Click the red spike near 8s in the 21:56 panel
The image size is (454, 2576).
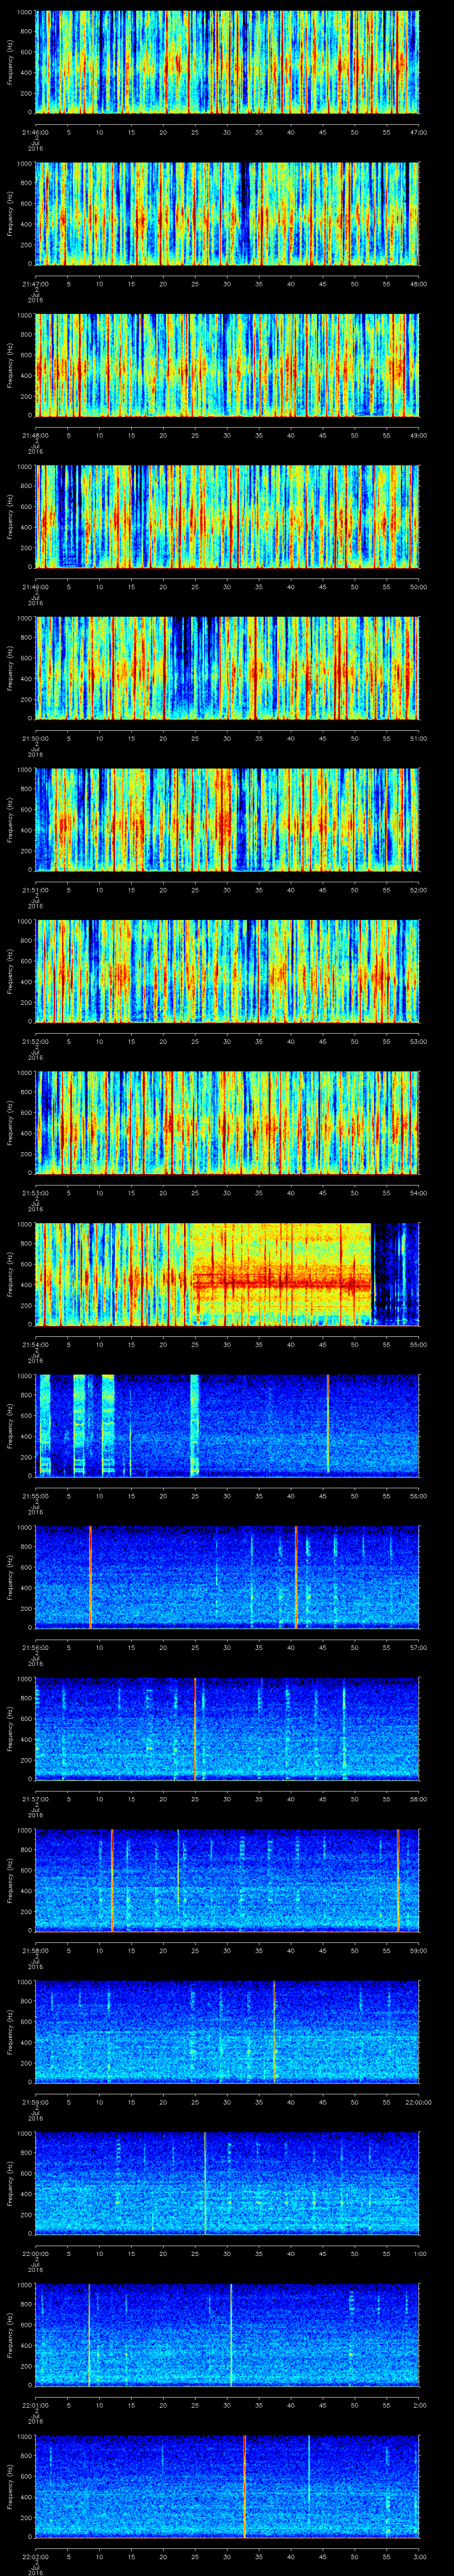click(x=90, y=1577)
